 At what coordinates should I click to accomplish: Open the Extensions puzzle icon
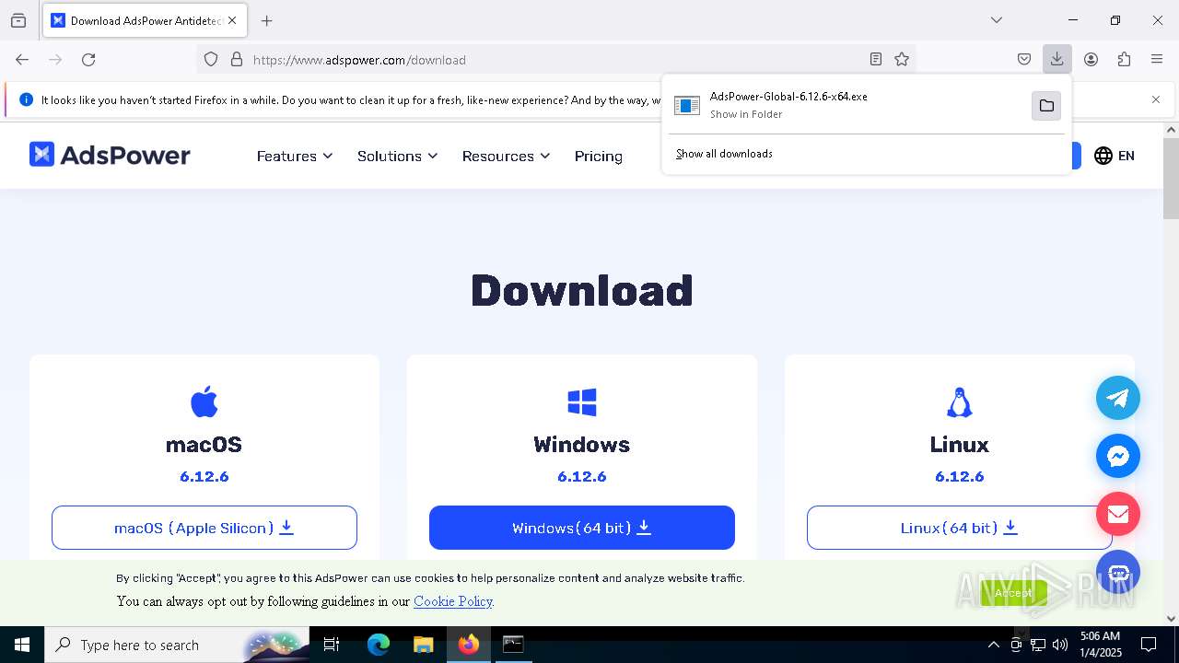(1124, 59)
